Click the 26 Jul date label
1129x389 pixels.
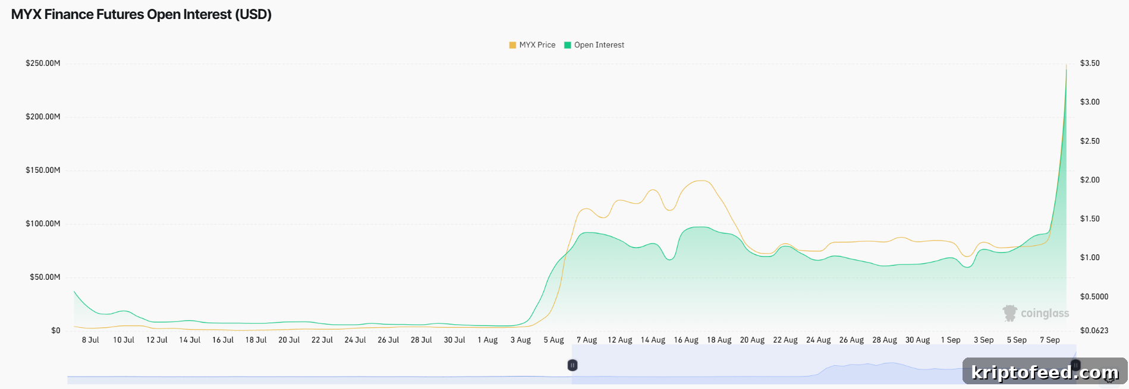[x=388, y=340]
